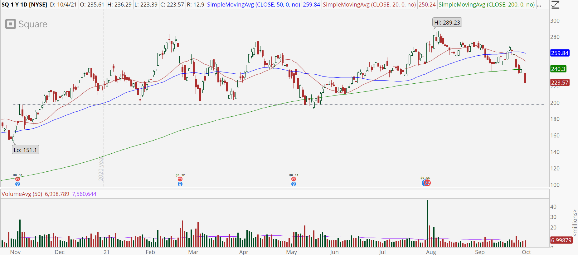Click the Aug label on the time axis
This screenshot has height=255, width=578.
[431, 252]
